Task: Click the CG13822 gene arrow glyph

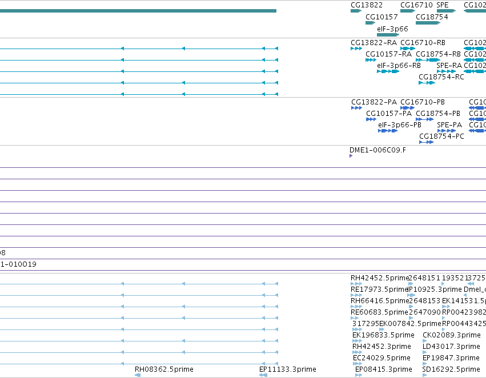Action: [x=356, y=11]
